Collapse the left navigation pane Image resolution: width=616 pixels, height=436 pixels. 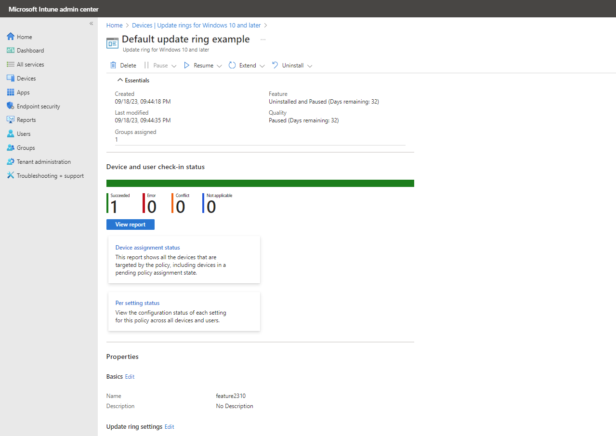[x=91, y=23]
